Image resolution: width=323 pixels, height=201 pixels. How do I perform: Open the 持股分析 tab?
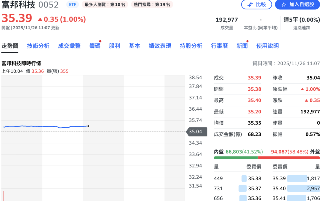pos(191,46)
